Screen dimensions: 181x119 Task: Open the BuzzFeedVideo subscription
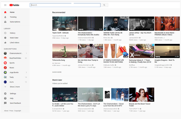(15, 58)
